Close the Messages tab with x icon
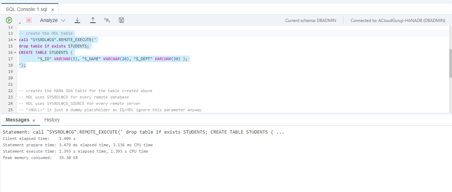Screen dimensions: 452x192 pyautogui.click(x=34, y=120)
